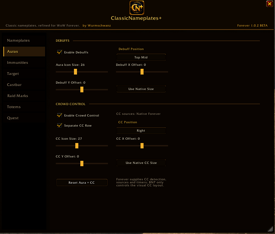Click the Aura Icon Size slider handle
Image resolution: width=275 pixels, height=234 pixels.
point(75,72)
